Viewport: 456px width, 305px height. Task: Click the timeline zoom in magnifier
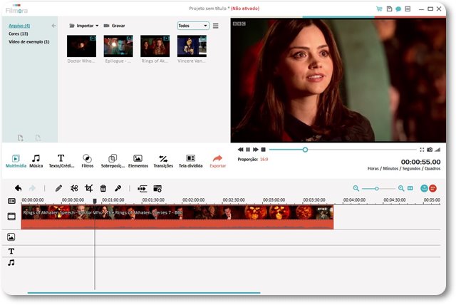[401, 188]
